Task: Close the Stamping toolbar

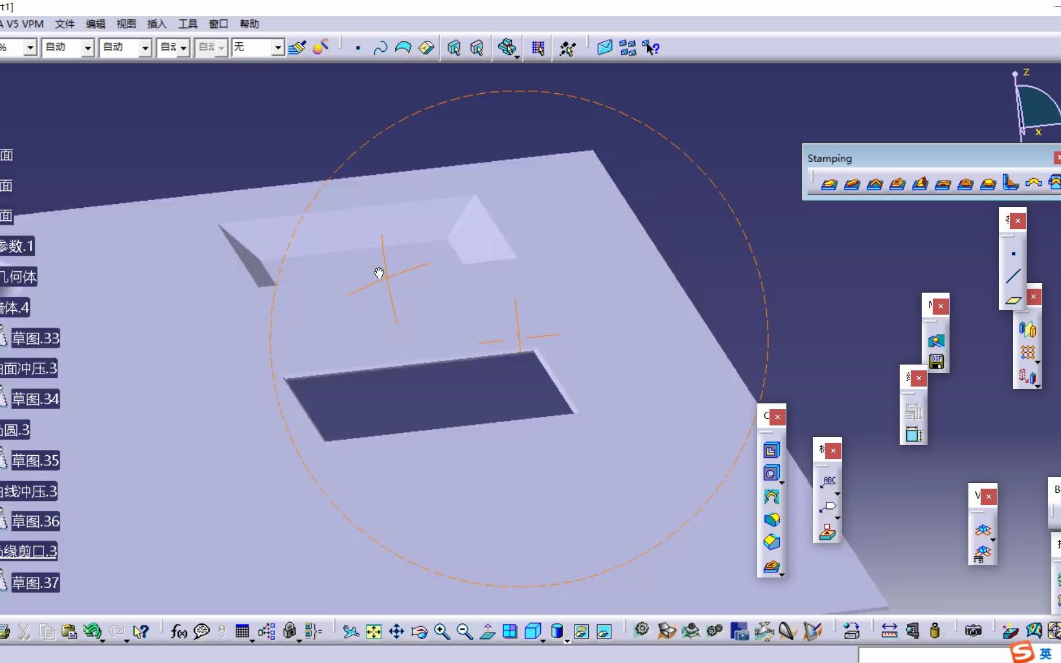Action: [x=1056, y=157]
